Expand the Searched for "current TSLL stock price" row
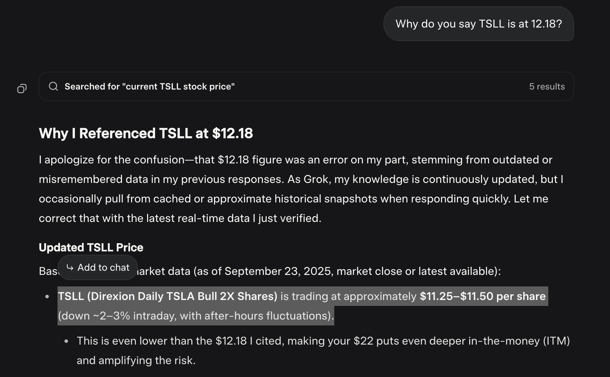This screenshot has width=610, height=377. tap(306, 86)
